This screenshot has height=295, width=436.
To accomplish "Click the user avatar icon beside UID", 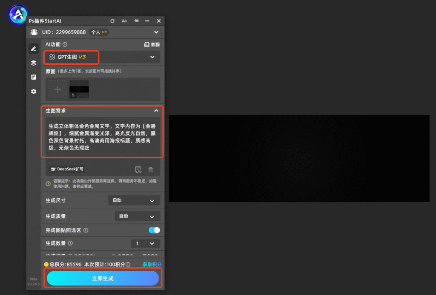I will [x=34, y=32].
